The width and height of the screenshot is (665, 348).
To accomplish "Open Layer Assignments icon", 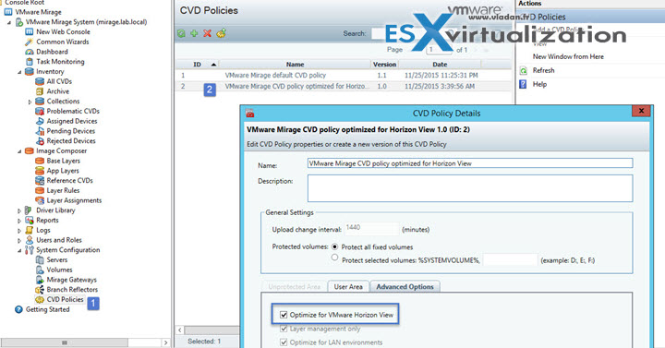I will [x=40, y=200].
